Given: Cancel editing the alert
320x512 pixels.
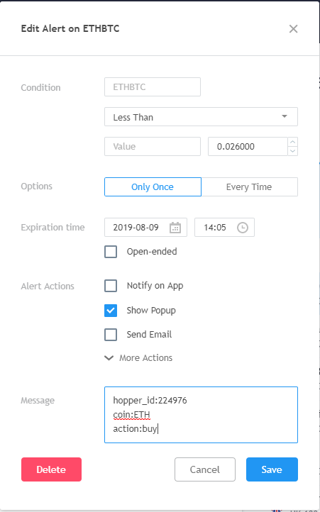Looking at the screenshot, I should (205, 469).
